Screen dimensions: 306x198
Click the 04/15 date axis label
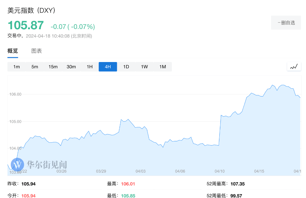259,171
